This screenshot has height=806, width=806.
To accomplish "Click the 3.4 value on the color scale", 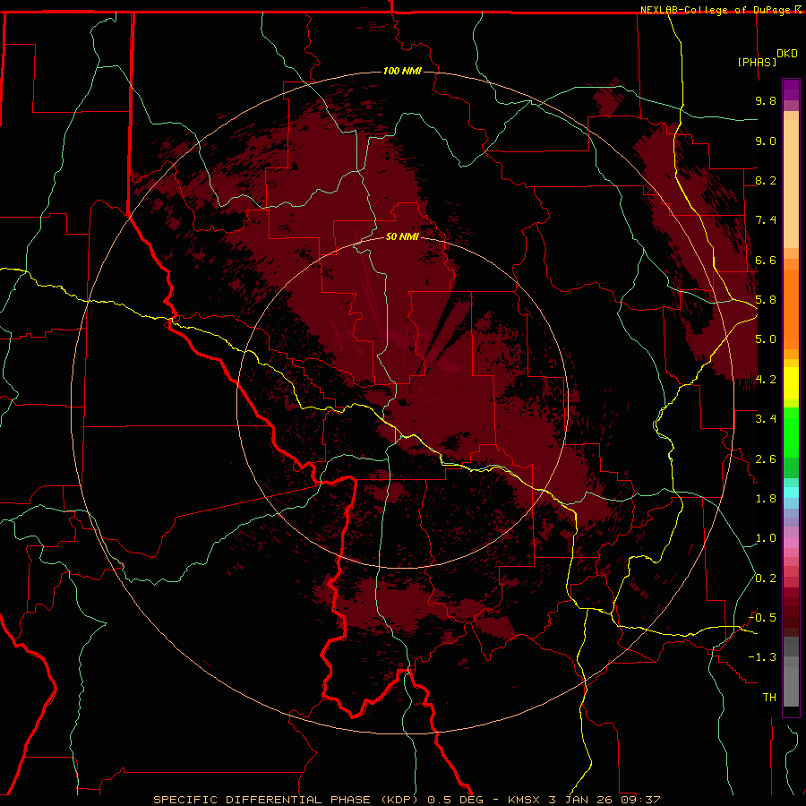I will (x=766, y=419).
